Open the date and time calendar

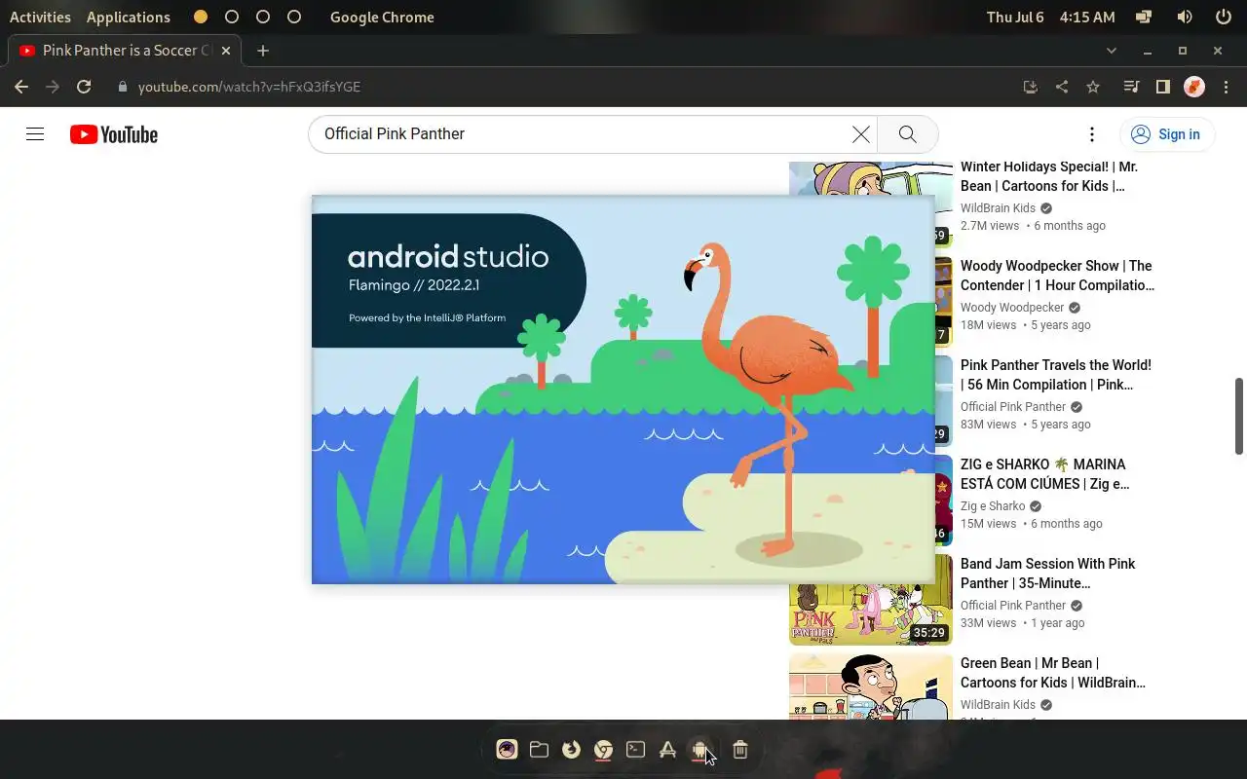tap(1050, 17)
